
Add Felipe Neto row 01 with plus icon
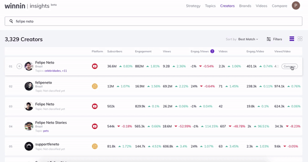coord(19,66)
